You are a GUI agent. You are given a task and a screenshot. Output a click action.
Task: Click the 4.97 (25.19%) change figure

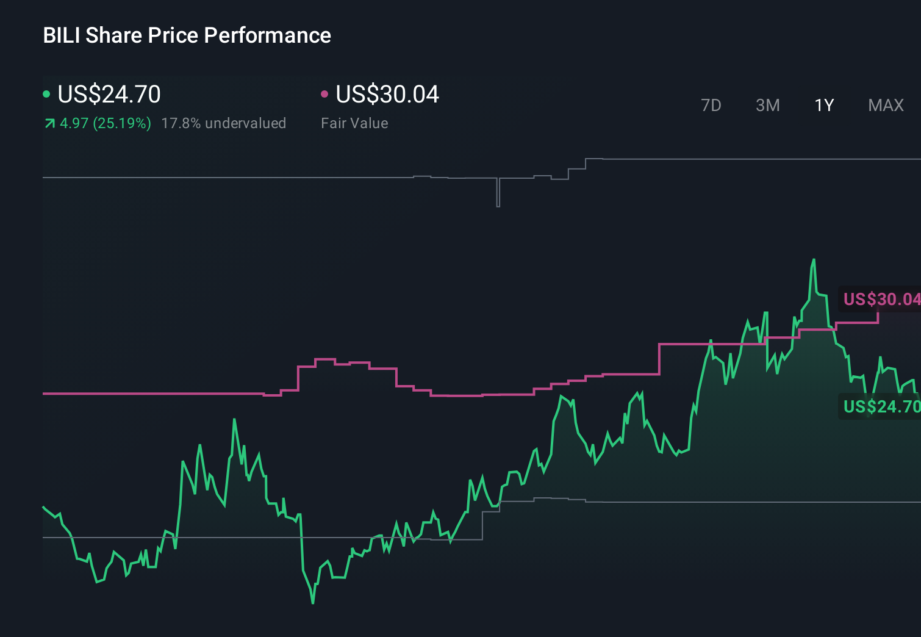[105, 123]
